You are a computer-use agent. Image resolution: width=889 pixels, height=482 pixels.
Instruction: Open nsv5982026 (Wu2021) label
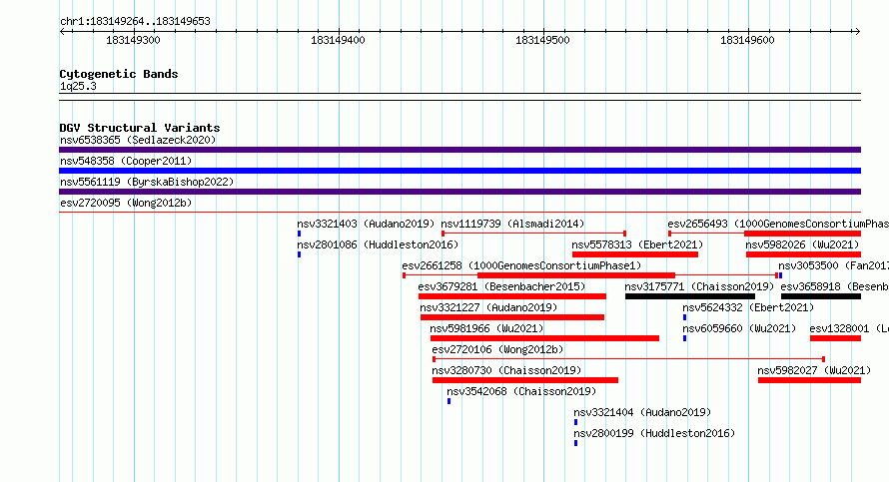pos(802,244)
